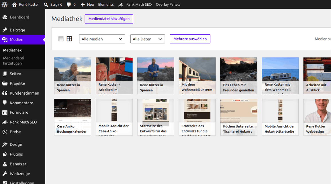
Task: Click the Preise dollar icon
Action: tap(5, 132)
